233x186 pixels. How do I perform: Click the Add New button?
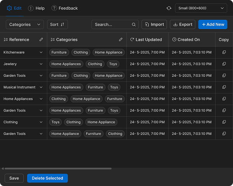tap(213, 24)
